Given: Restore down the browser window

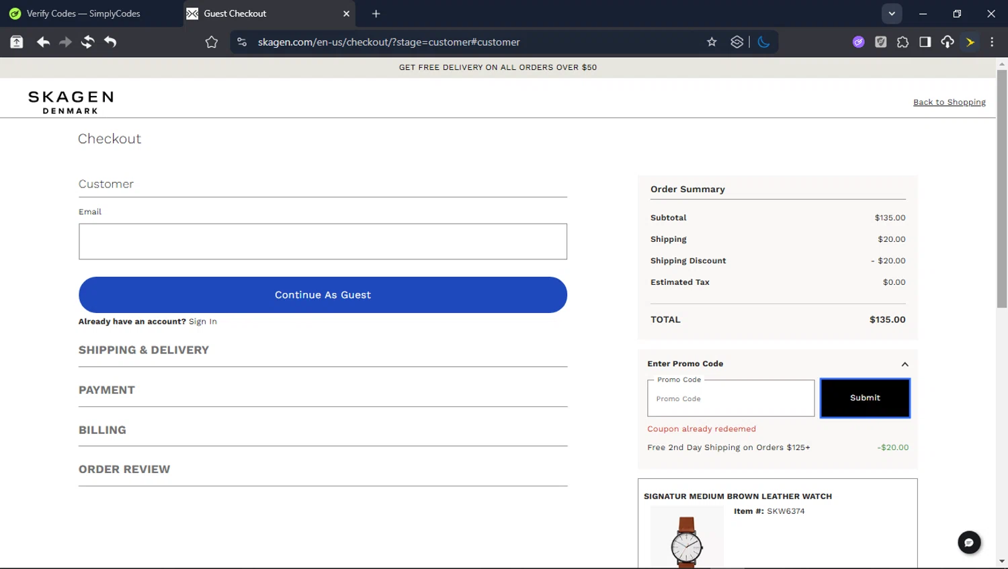Looking at the screenshot, I should tap(957, 13).
